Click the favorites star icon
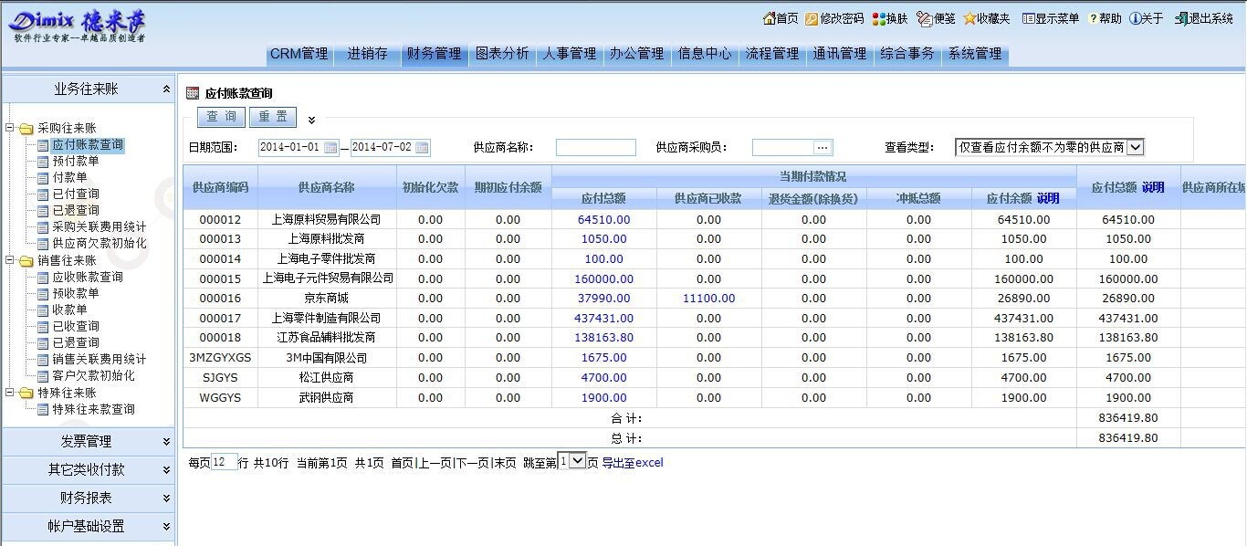This screenshot has height=546, width=1247. pyautogui.click(x=969, y=18)
